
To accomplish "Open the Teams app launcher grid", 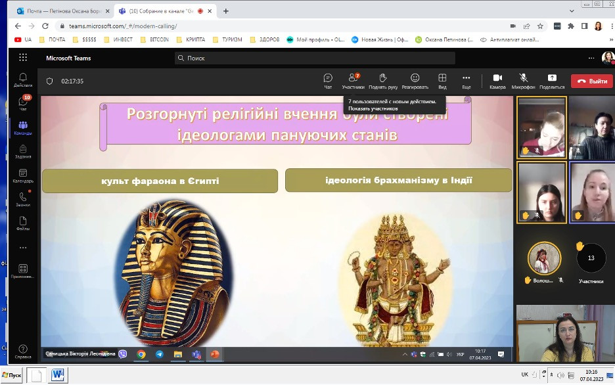I will [x=23, y=58].
